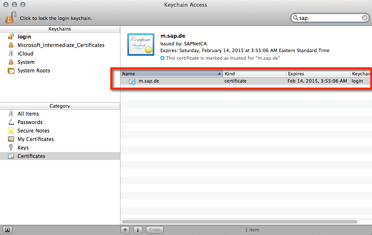Select the Passwords category
Image resolution: width=372 pixels, height=235 pixels.
(x=30, y=122)
